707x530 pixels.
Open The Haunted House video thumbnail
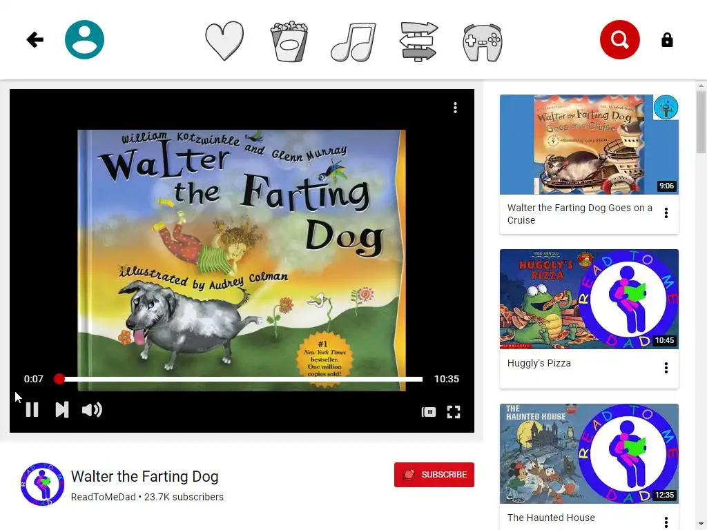(589, 453)
